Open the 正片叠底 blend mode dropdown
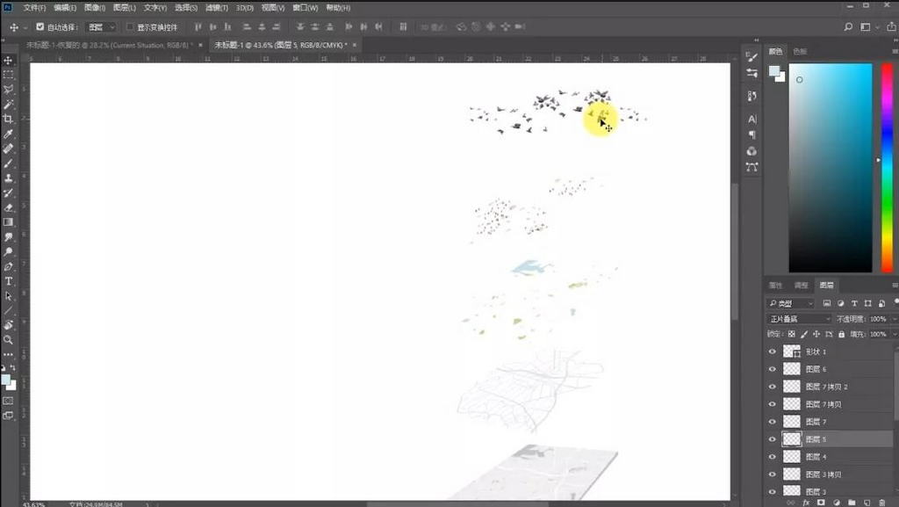This screenshot has height=507, width=899. 798,319
